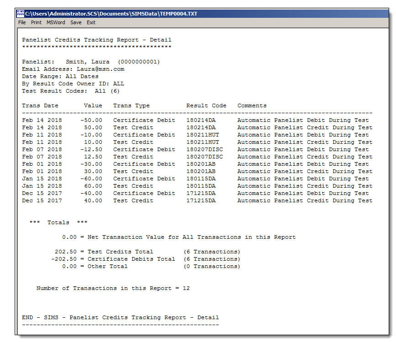Click the TEMP0004.TXT file path in title bar
This screenshot has width=396, height=342.
[111, 14]
